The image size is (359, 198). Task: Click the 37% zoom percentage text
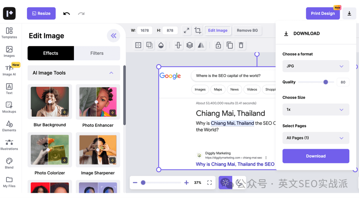(197, 183)
